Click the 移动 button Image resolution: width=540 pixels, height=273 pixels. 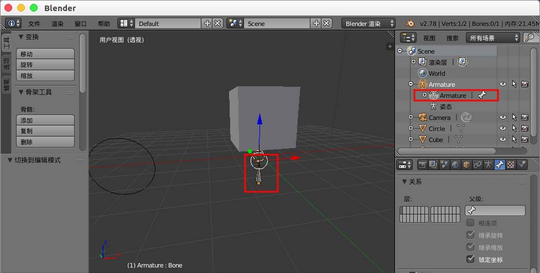[x=45, y=54]
